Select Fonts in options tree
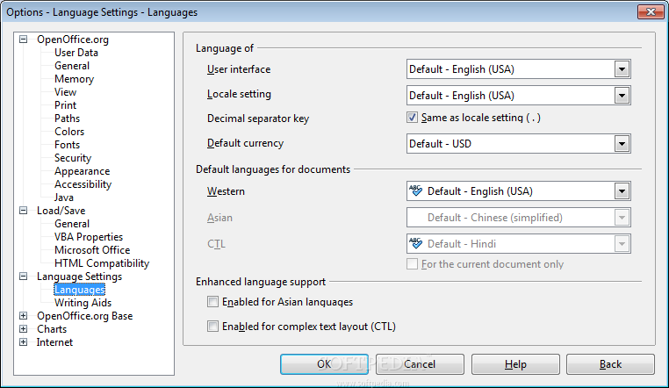 (x=67, y=145)
